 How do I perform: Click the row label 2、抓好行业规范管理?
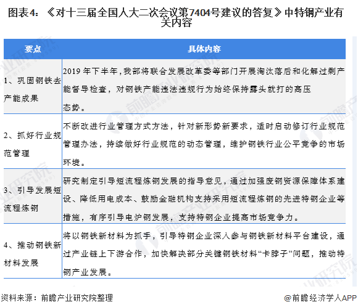[33, 144]
